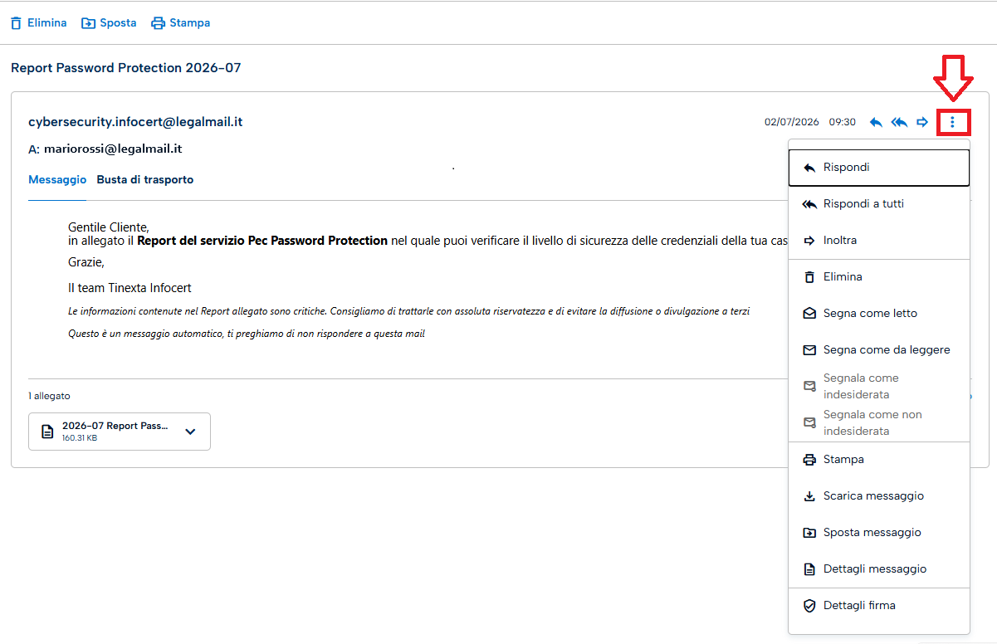997x644 pixels.
Task: Choose Sposta messaggio from the menu
Action: coord(879,533)
